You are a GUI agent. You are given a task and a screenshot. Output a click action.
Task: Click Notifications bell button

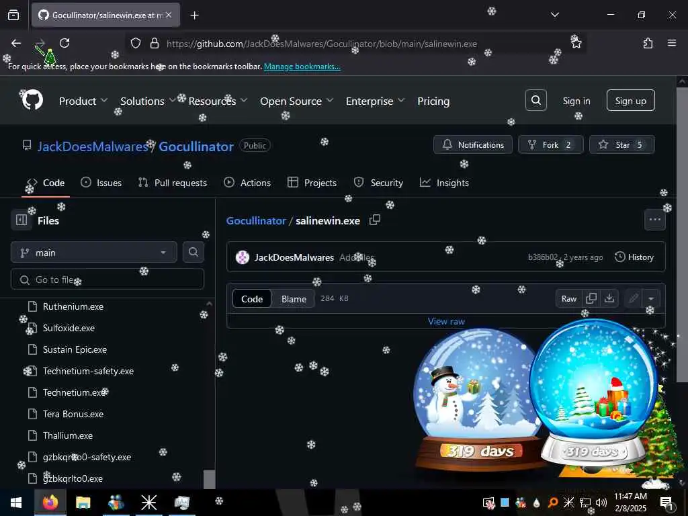pyautogui.click(x=472, y=144)
